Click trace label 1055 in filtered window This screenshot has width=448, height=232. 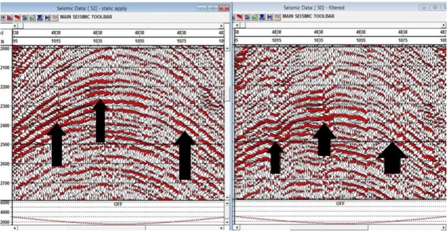point(361,40)
